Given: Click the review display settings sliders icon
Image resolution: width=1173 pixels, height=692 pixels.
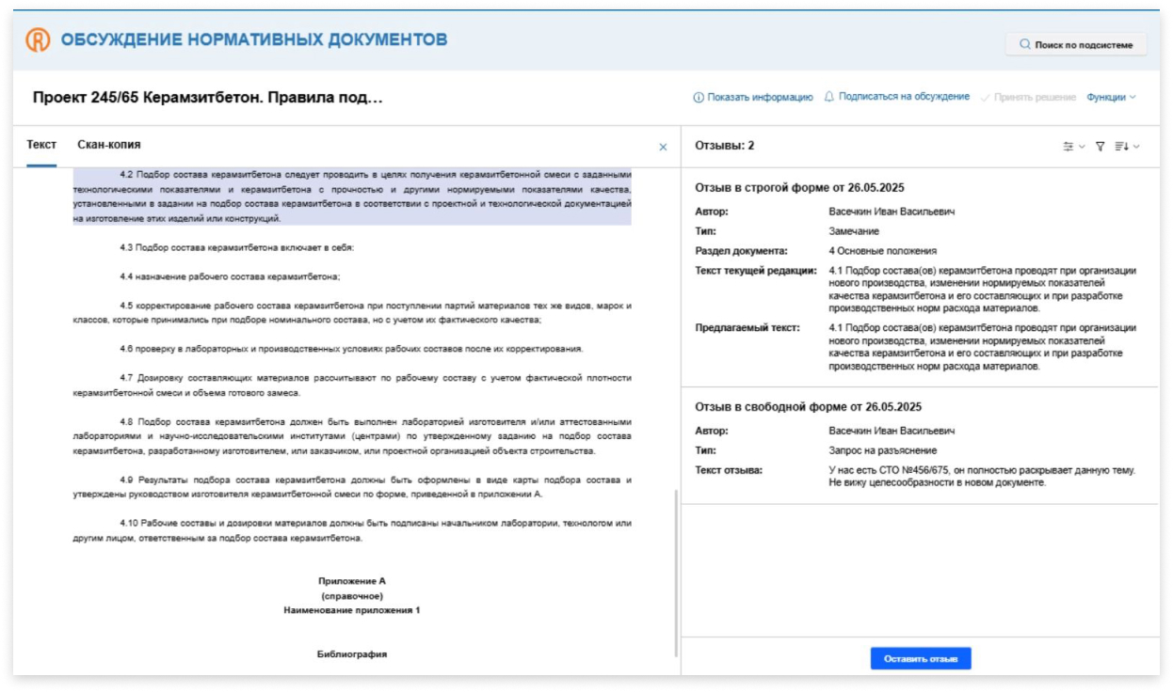Looking at the screenshot, I should [1068, 147].
